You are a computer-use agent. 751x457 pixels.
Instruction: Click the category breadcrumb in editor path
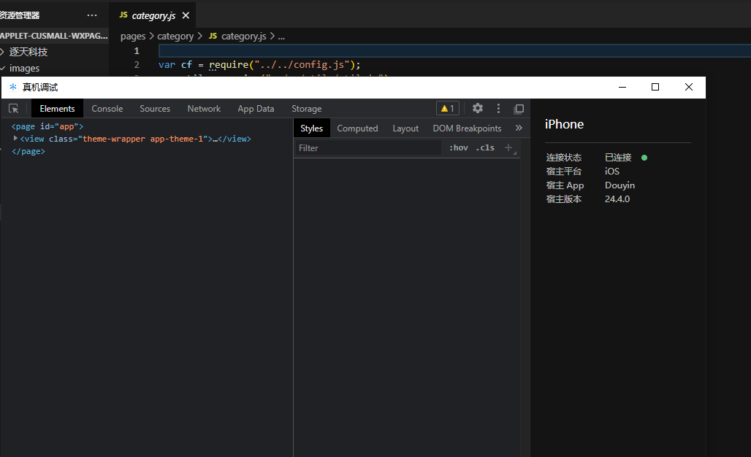(175, 36)
